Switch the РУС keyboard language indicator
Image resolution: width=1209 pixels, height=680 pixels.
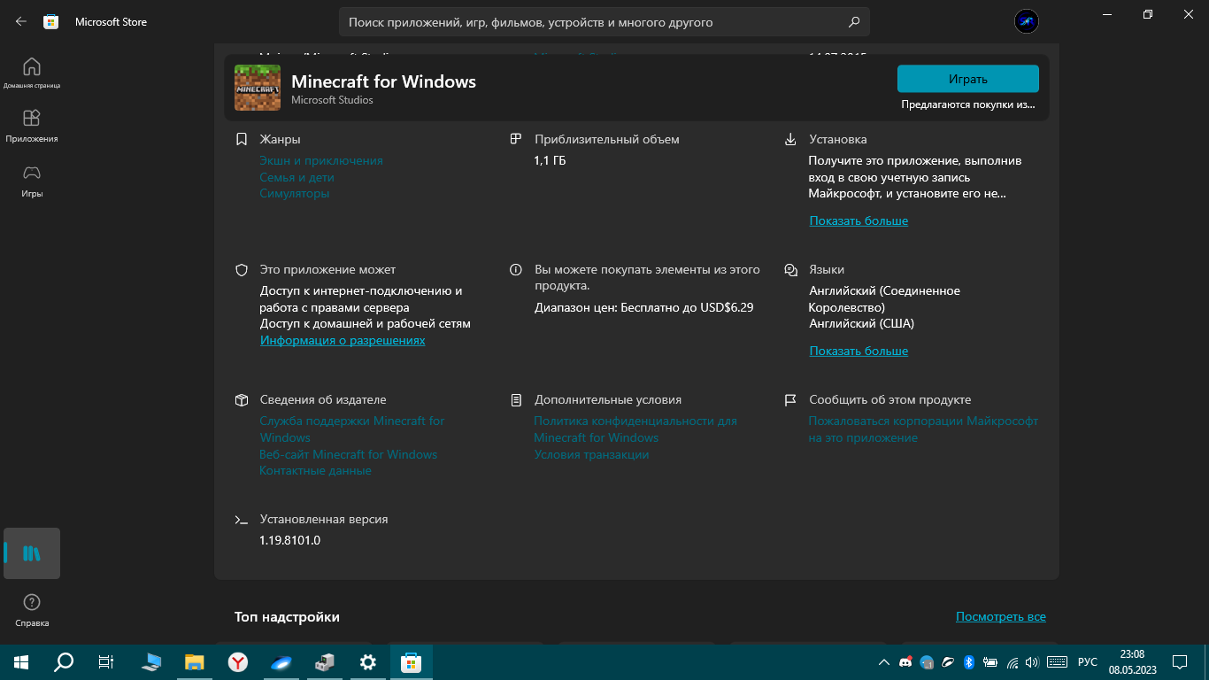click(x=1087, y=662)
